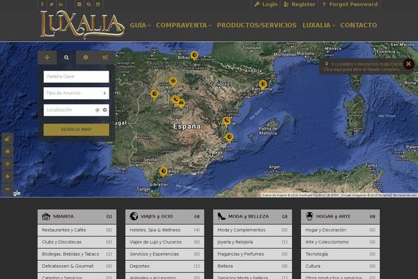
Task: Click the Bilbao map marker
Action: (x=194, y=55)
